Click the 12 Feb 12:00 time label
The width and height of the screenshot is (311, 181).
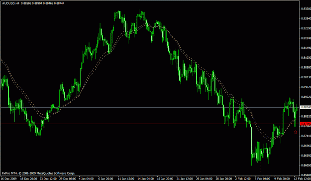click(x=303, y=179)
